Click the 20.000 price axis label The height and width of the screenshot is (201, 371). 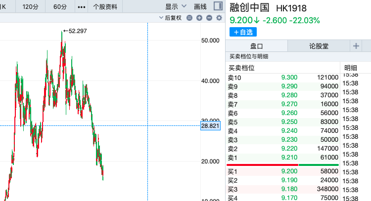(210, 161)
